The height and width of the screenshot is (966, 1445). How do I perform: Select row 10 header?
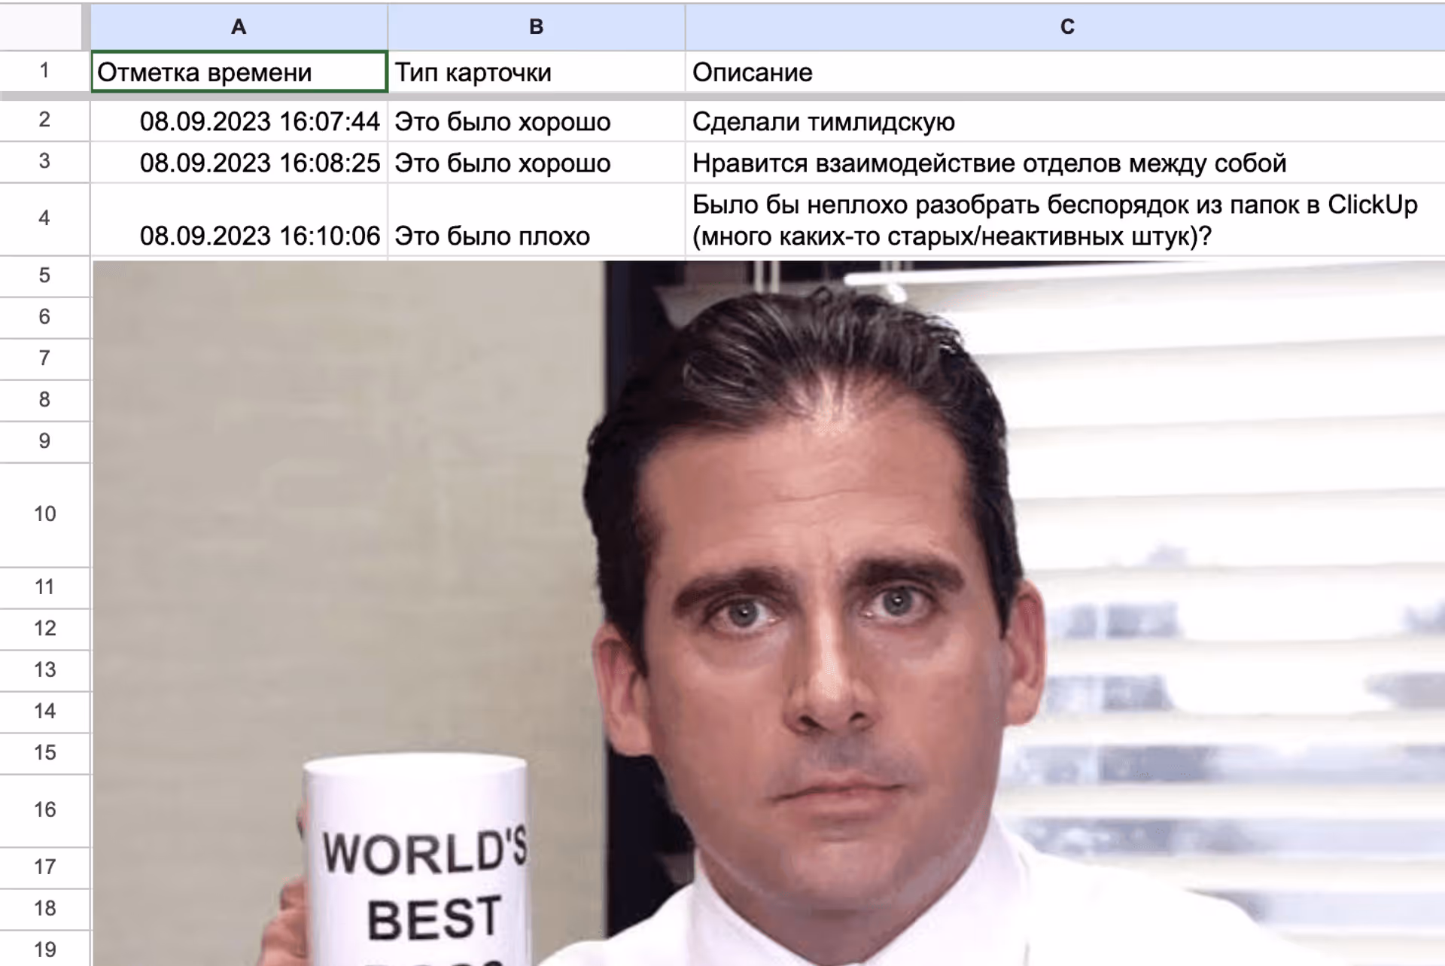pos(44,514)
